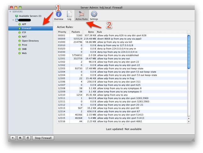Select rule 'allow tcp from any to any established'
The height and width of the screenshot is (153, 203).
coord(122,55)
